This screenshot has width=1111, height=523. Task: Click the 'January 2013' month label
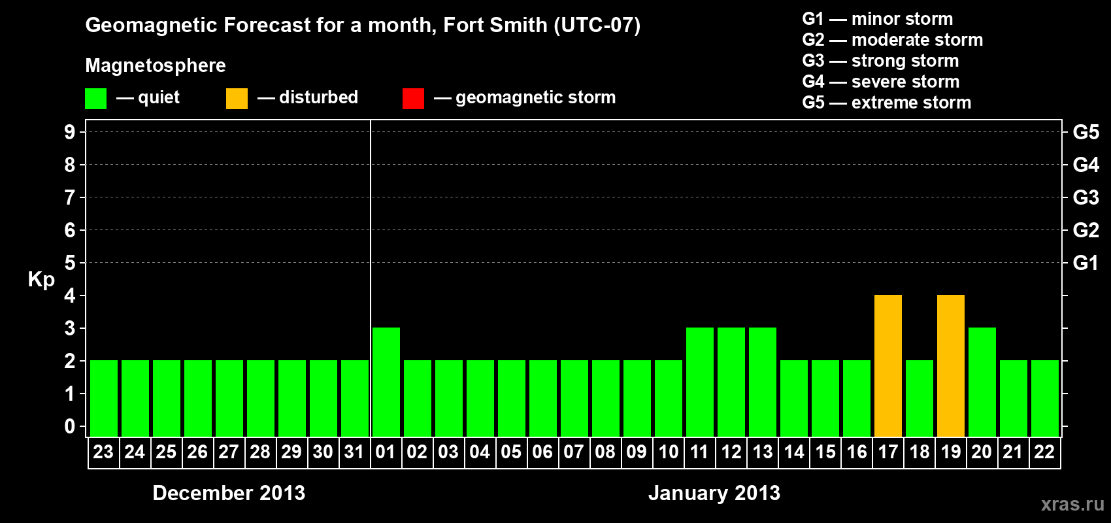point(714,493)
